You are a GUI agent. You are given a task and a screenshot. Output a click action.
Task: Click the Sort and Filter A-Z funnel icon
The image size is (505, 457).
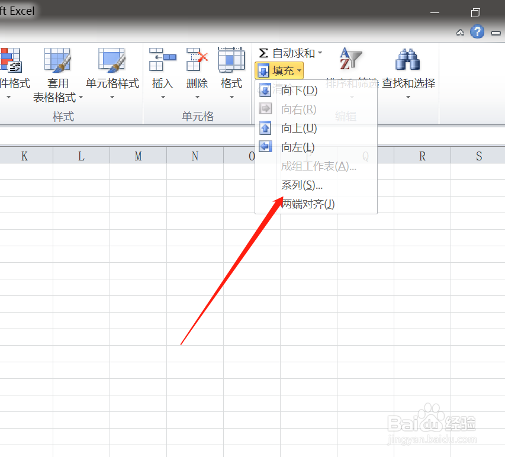350,59
